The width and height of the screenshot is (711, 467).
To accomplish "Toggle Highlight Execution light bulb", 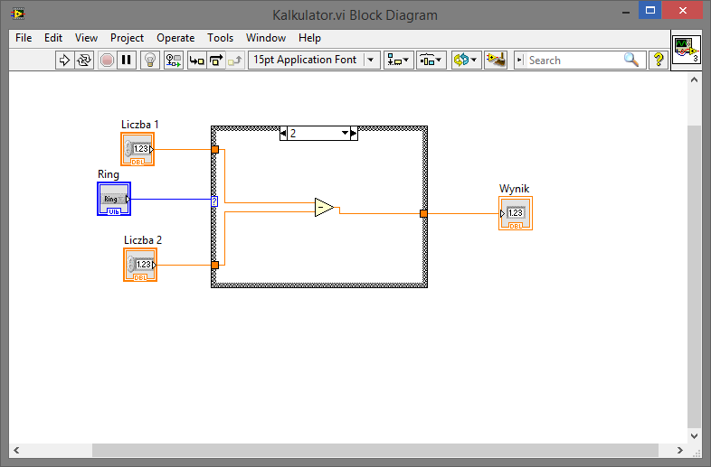I will pos(150,61).
